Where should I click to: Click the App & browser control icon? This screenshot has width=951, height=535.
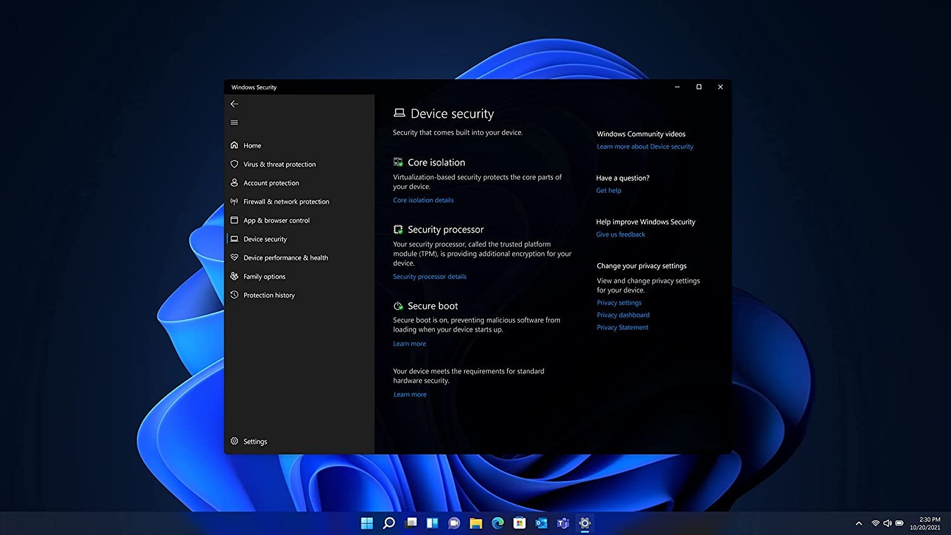(x=235, y=220)
